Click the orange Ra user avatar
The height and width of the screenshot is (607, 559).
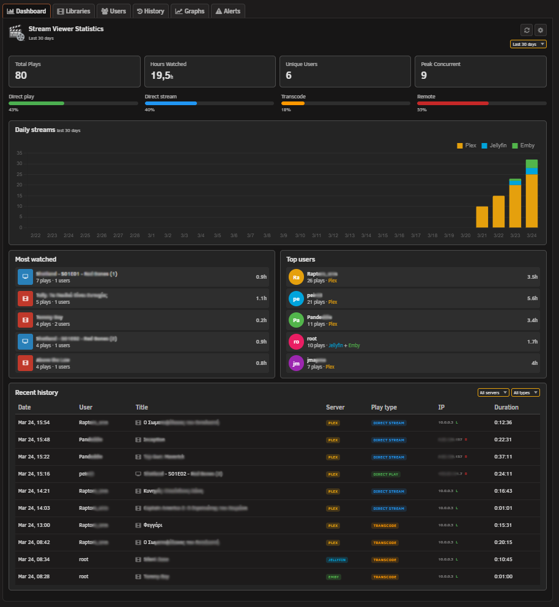297,277
